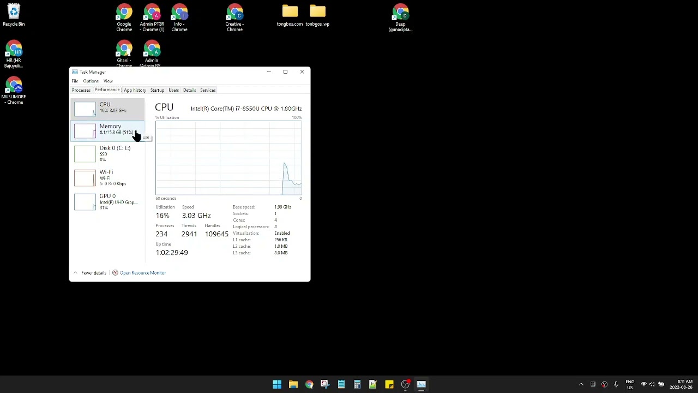Switch to the Users tab
The height and width of the screenshot is (393, 698).
(x=173, y=90)
